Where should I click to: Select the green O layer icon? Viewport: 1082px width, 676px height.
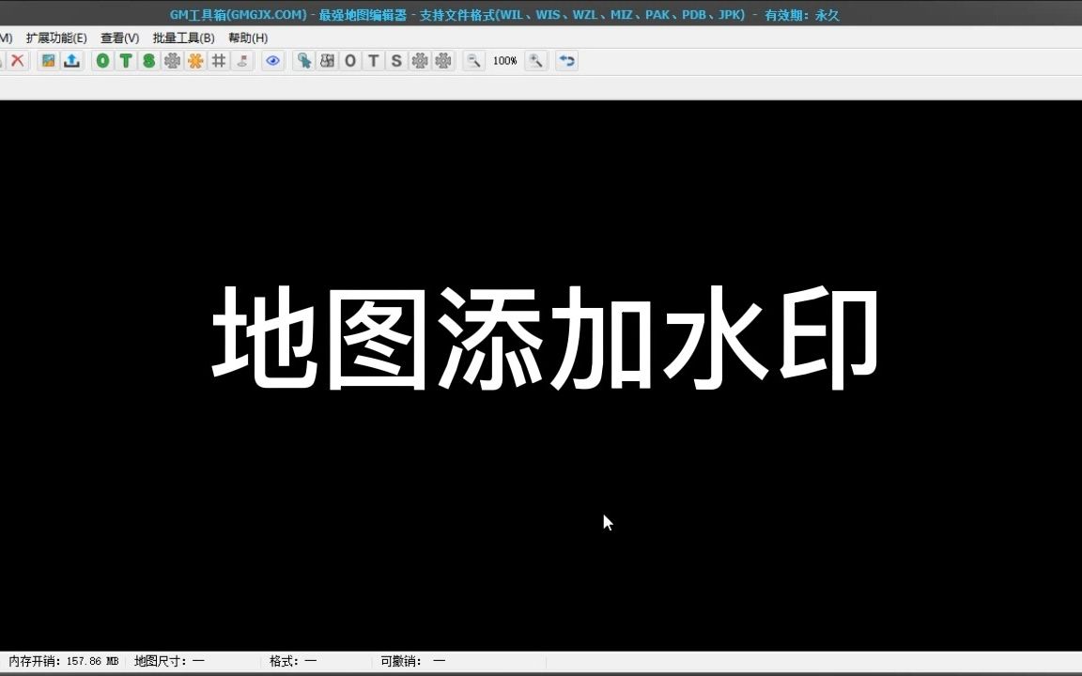click(x=102, y=60)
